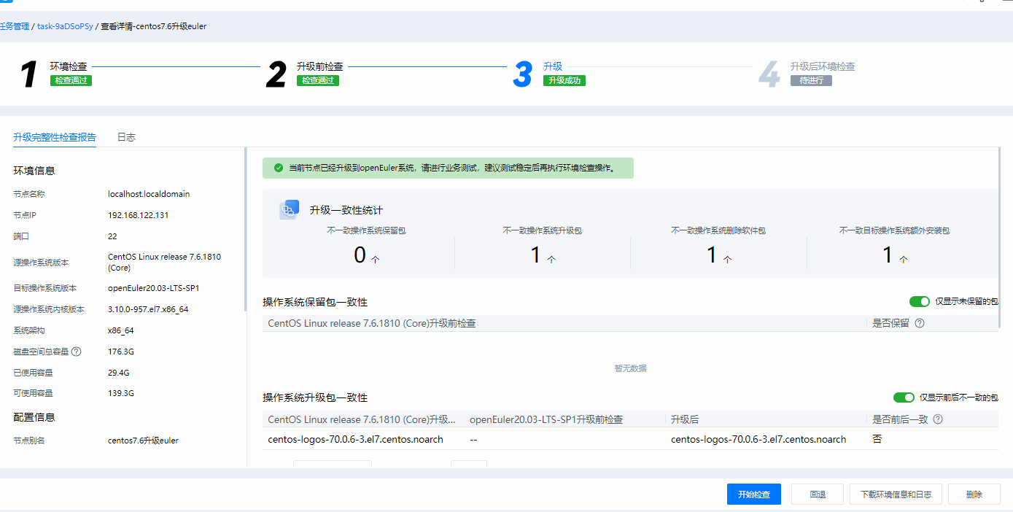
Task: Click node alias centos7.6升级euler value
Action: click(x=143, y=441)
